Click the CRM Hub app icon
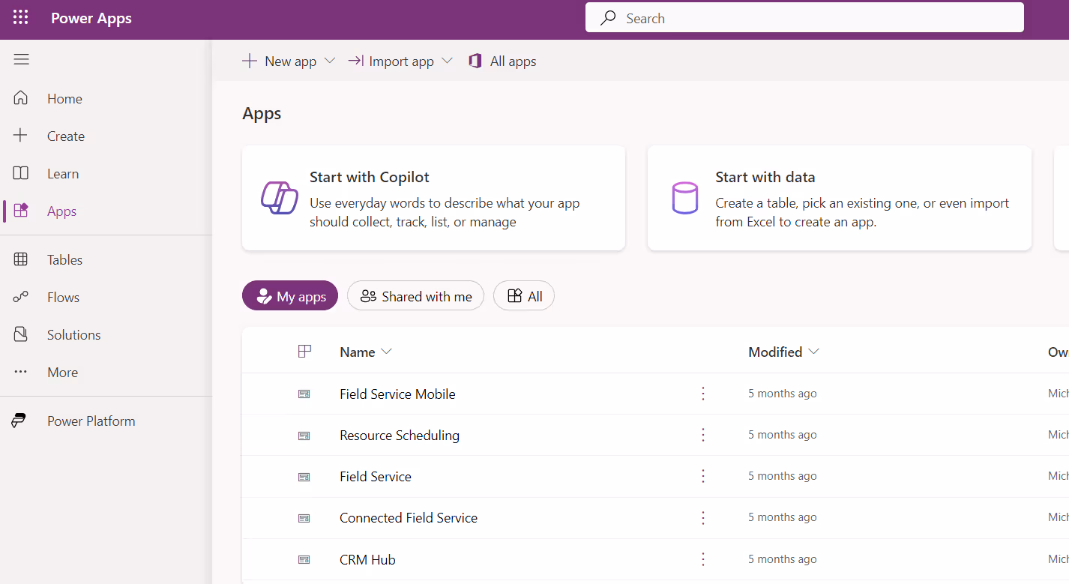Image resolution: width=1069 pixels, height=584 pixels. tap(304, 559)
